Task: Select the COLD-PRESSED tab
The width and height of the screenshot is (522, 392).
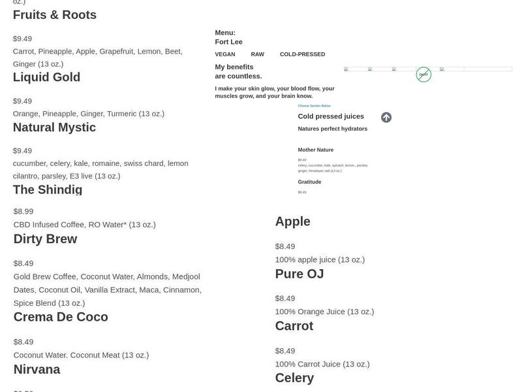Action: (301, 54)
